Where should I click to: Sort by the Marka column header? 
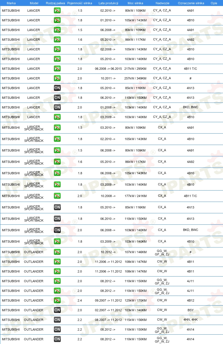11,3
